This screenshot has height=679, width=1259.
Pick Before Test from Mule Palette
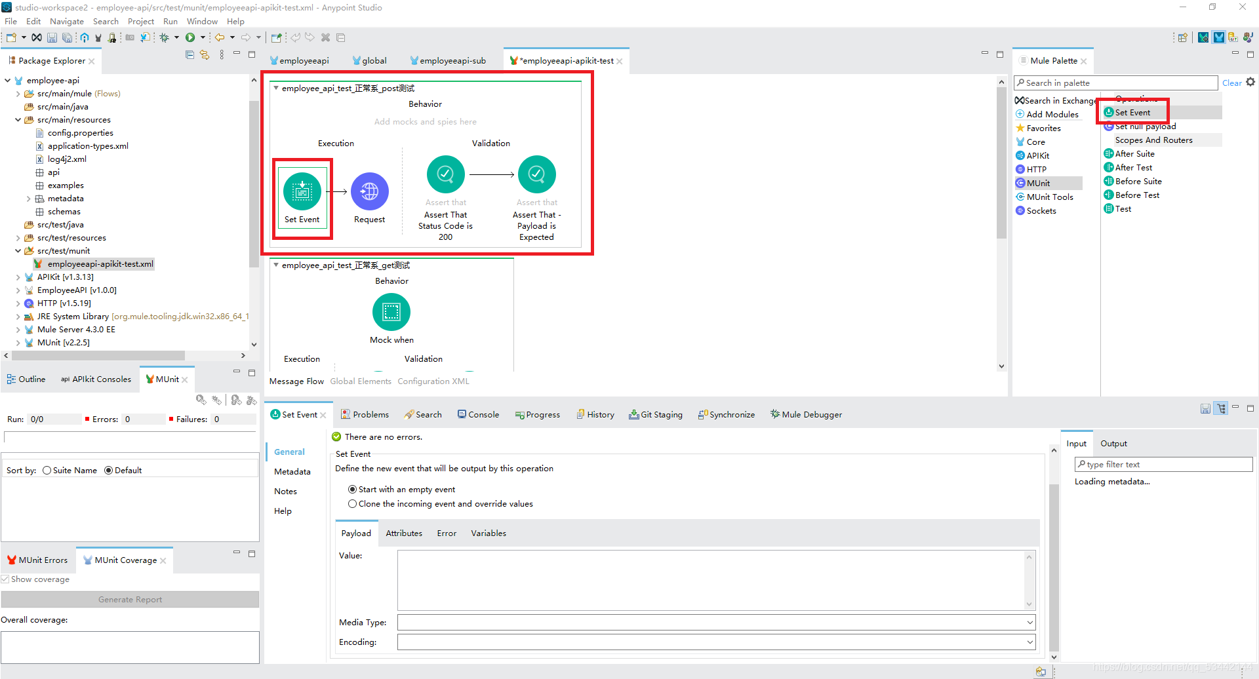(x=1132, y=195)
